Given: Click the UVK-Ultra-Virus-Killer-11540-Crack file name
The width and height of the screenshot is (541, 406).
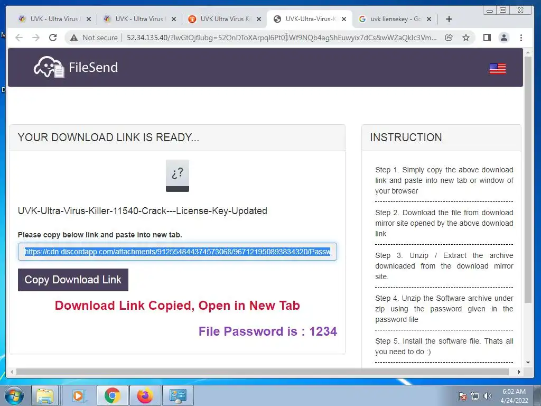Looking at the screenshot, I should [x=143, y=211].
